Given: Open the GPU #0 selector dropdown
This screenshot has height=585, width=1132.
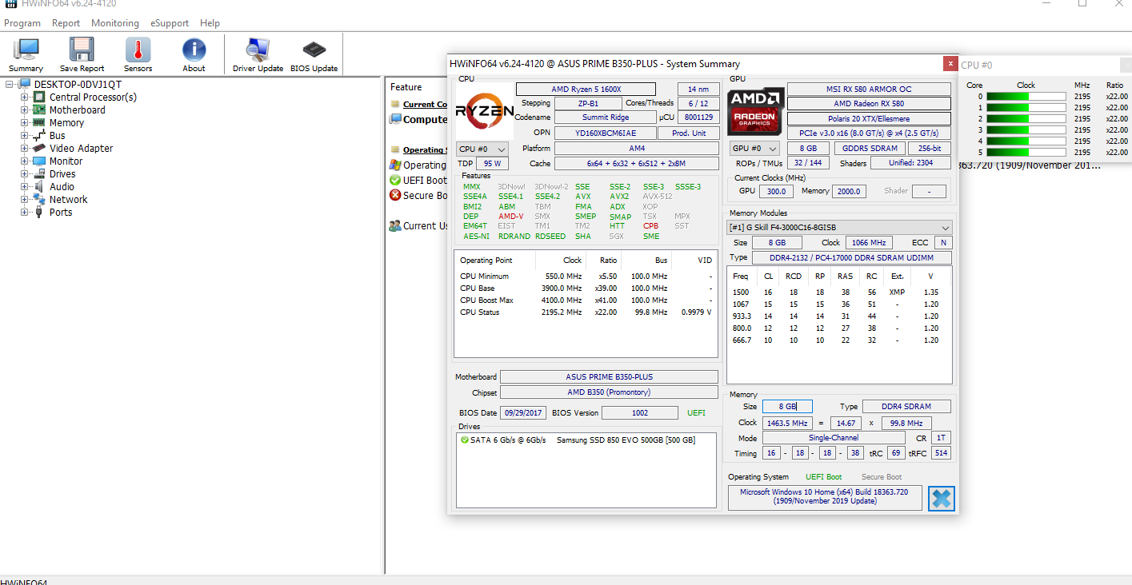Looking at the screenshot, I should click(755, 149).
